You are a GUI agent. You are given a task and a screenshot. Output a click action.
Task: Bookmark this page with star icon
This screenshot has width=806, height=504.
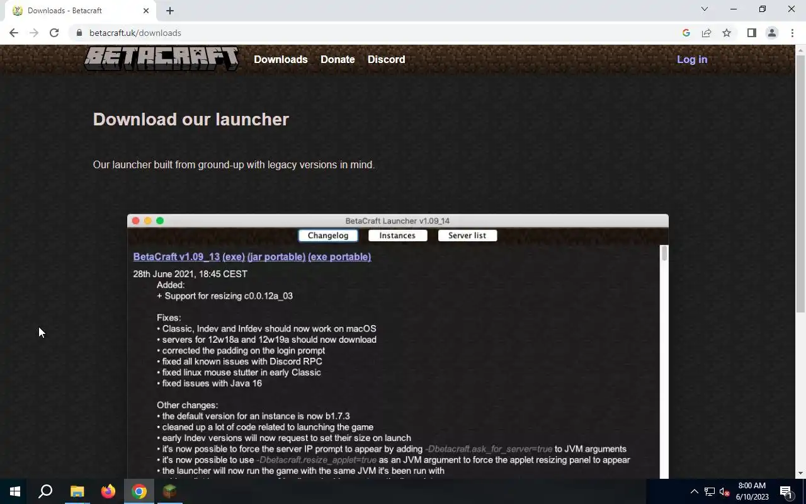tap(727, 33)
